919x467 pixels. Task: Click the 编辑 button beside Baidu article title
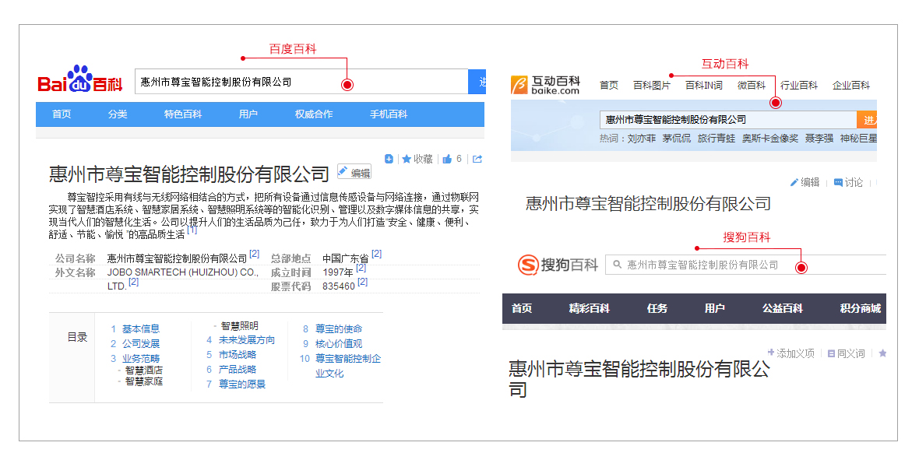[x=354, y=172]
